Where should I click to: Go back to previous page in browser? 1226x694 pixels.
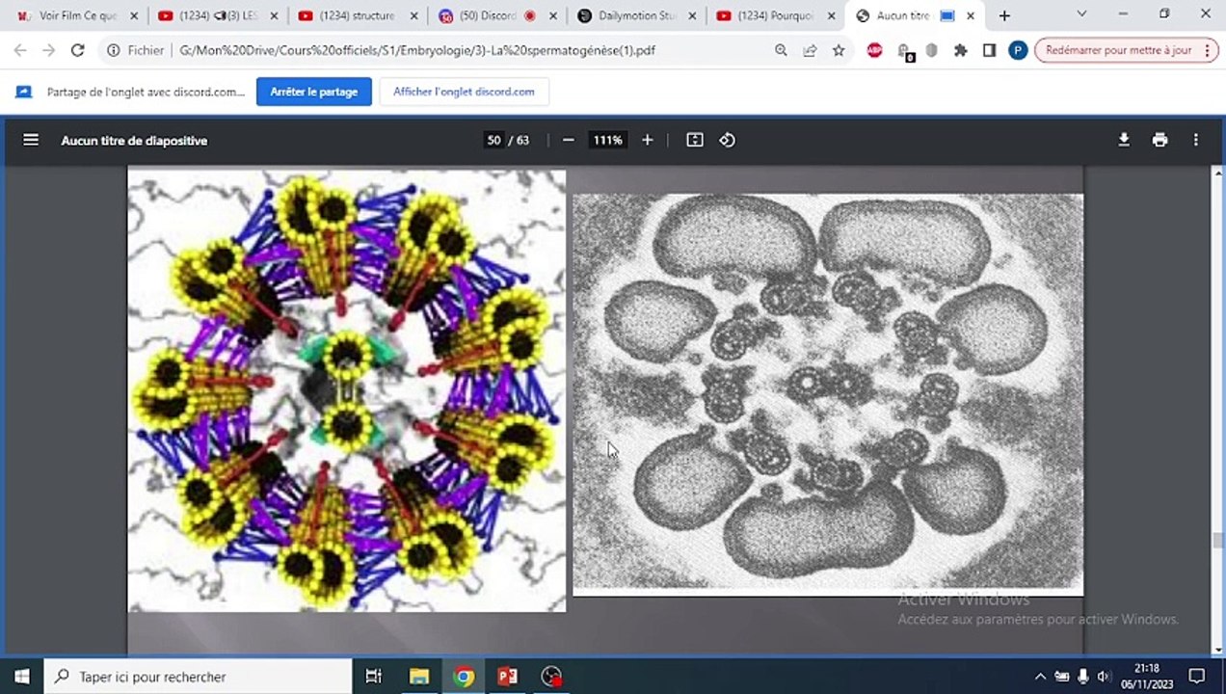(20, 50)
